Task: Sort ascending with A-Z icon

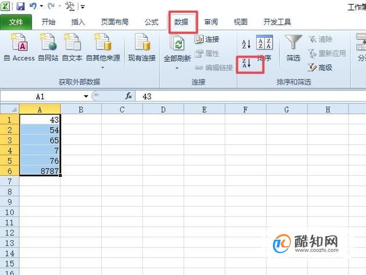Action: pyautogui.click(x=246, y=44)
